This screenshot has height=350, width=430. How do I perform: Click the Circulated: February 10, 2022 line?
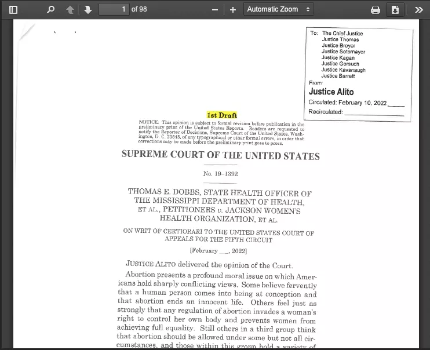348,103
